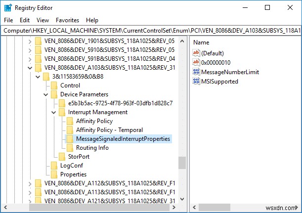302x213 pixels.
Task: Select the LogConf key label
Action: pos(72,166)
